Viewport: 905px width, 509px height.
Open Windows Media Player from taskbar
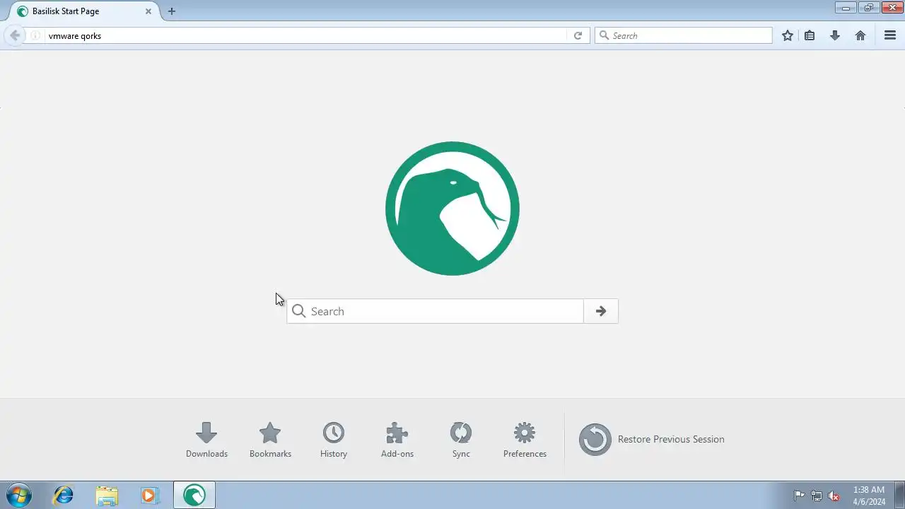coord(149,495)
